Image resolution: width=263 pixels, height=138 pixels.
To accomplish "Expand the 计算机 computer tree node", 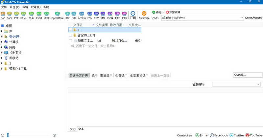I will [x=2, y=42].
